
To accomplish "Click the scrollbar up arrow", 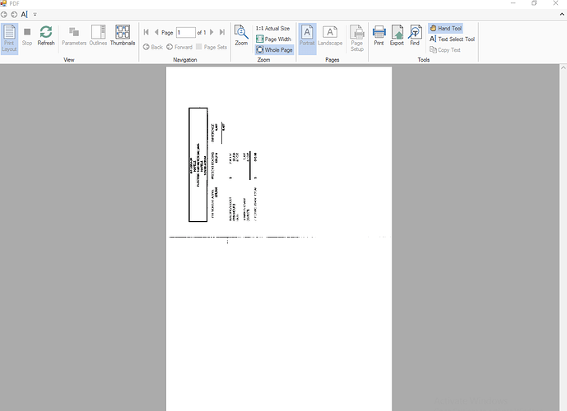I will coord(564,67).
